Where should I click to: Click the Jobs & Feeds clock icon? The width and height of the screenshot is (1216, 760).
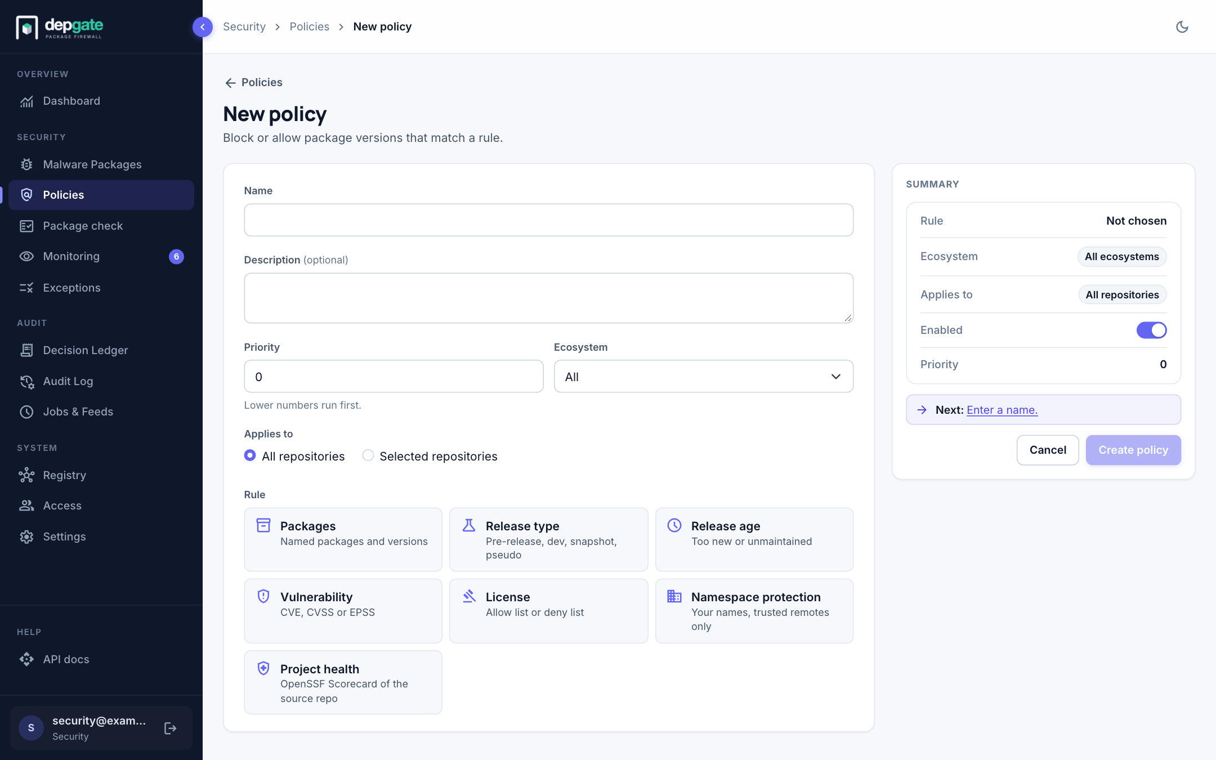pos(26,412)
